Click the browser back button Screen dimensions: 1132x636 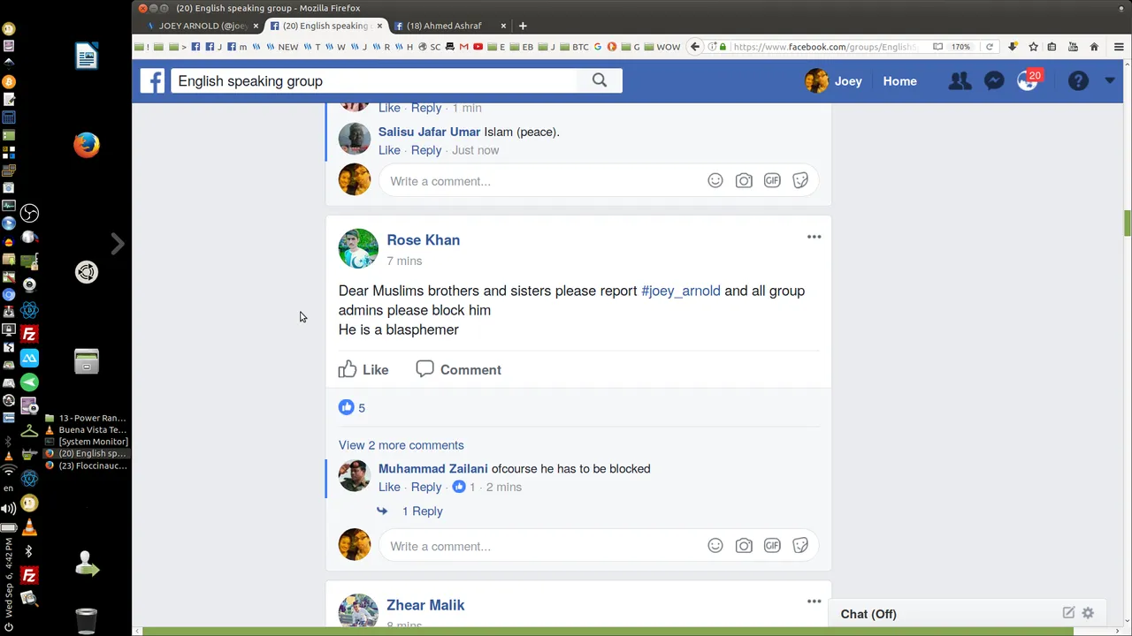695,47
